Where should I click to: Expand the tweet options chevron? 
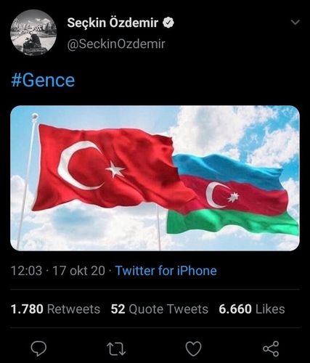point(295,23)
